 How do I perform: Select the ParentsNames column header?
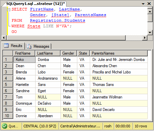[x=119, y=53]
